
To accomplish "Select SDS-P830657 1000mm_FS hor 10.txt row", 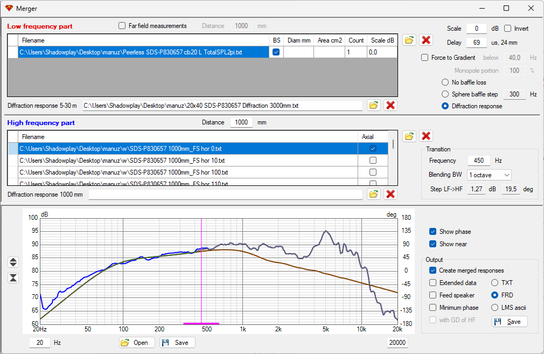I will click(x=187, y=161).
